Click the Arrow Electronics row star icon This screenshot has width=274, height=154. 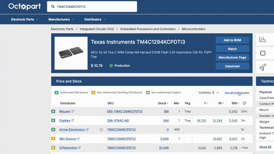[x=53, y=130]
